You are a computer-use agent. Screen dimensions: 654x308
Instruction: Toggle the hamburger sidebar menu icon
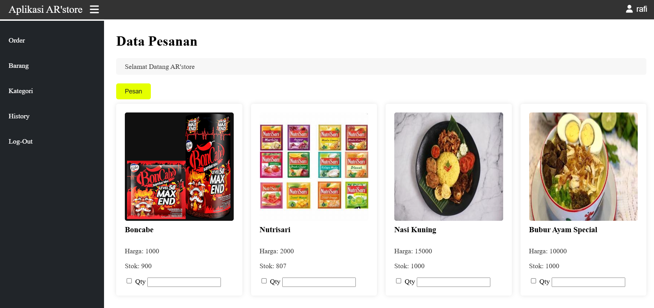(x=94, y=9)
